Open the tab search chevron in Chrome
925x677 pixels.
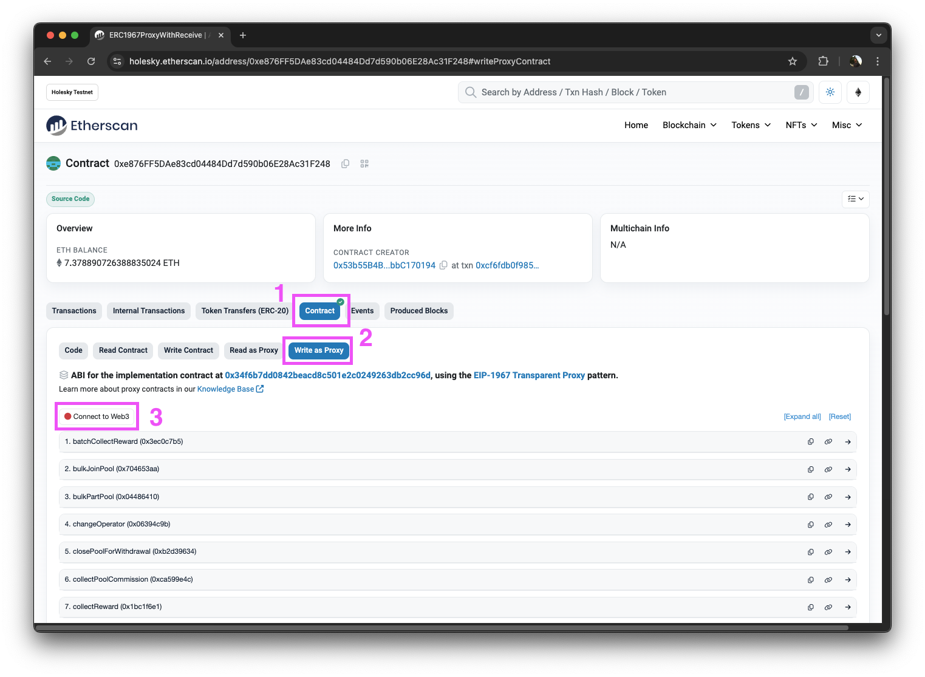coord(879,35)
